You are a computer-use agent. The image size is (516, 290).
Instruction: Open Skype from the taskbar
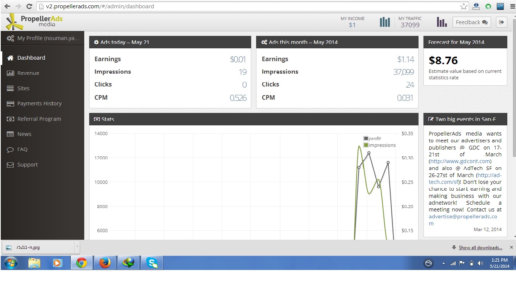[x=152, y=263]
